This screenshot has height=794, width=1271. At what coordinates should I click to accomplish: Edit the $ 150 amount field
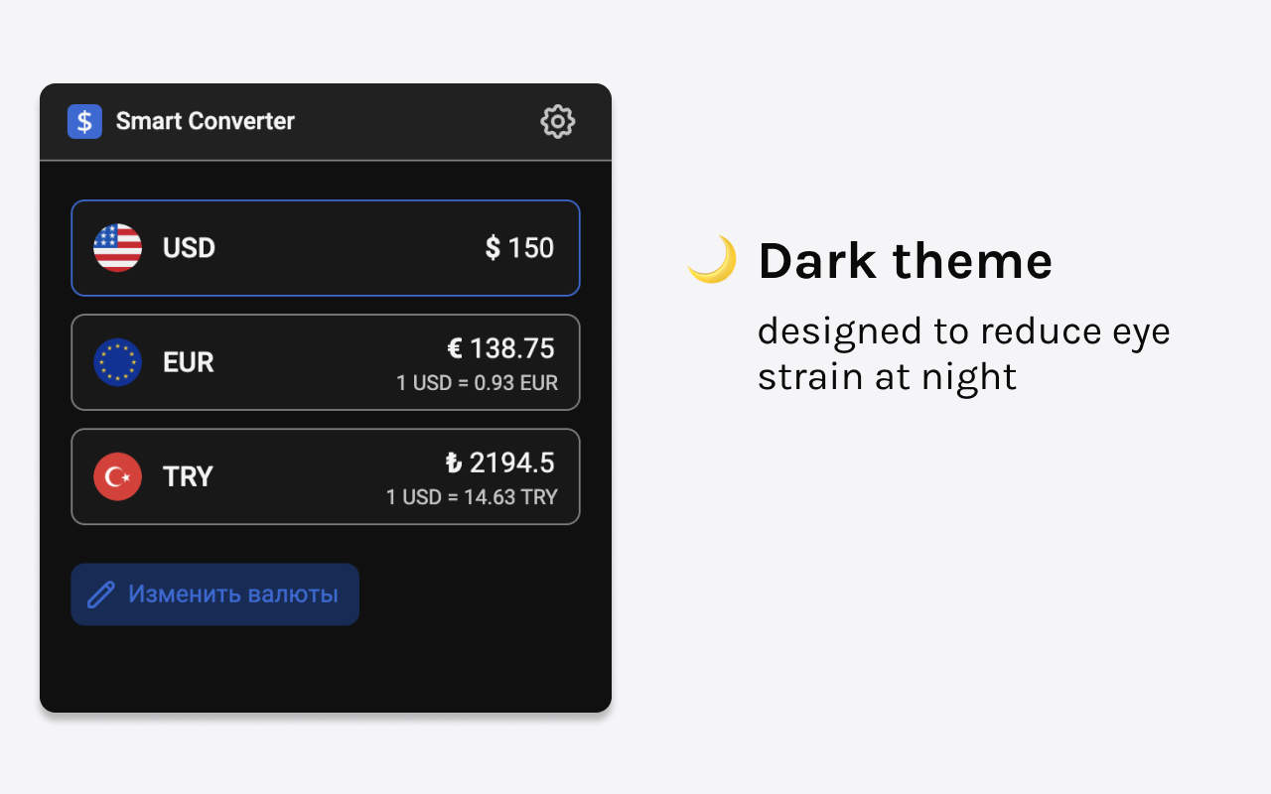click(x=519, y=248)
